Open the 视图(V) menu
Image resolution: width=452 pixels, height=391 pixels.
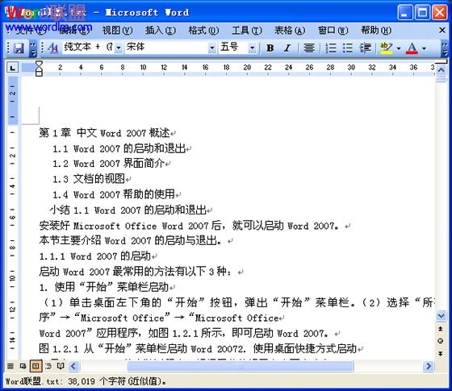tap(117, 31)
